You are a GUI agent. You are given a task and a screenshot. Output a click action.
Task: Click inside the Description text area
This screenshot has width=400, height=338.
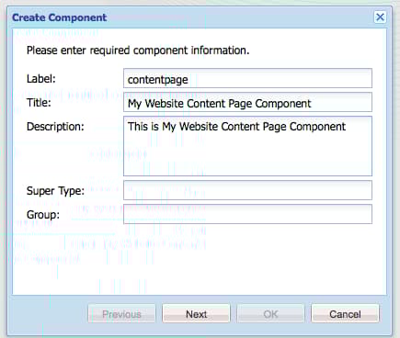tap(247, 146)
